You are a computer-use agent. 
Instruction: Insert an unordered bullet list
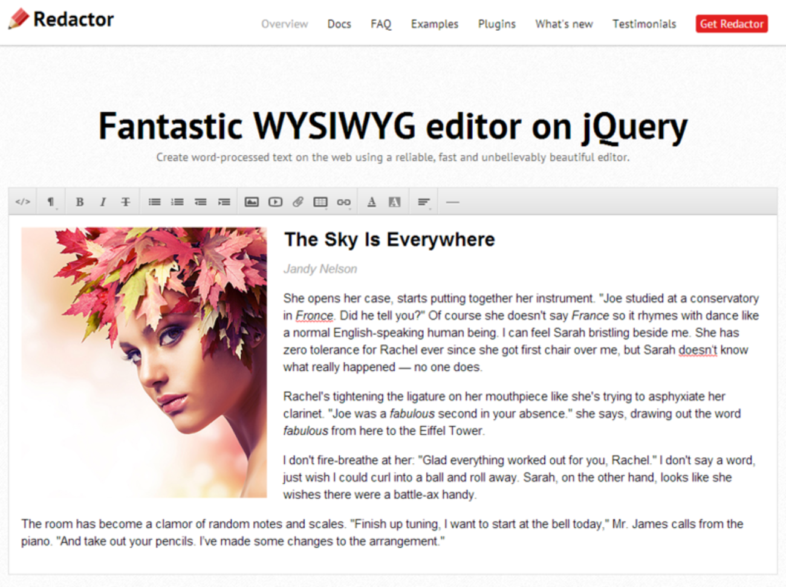tap(155, 202)
